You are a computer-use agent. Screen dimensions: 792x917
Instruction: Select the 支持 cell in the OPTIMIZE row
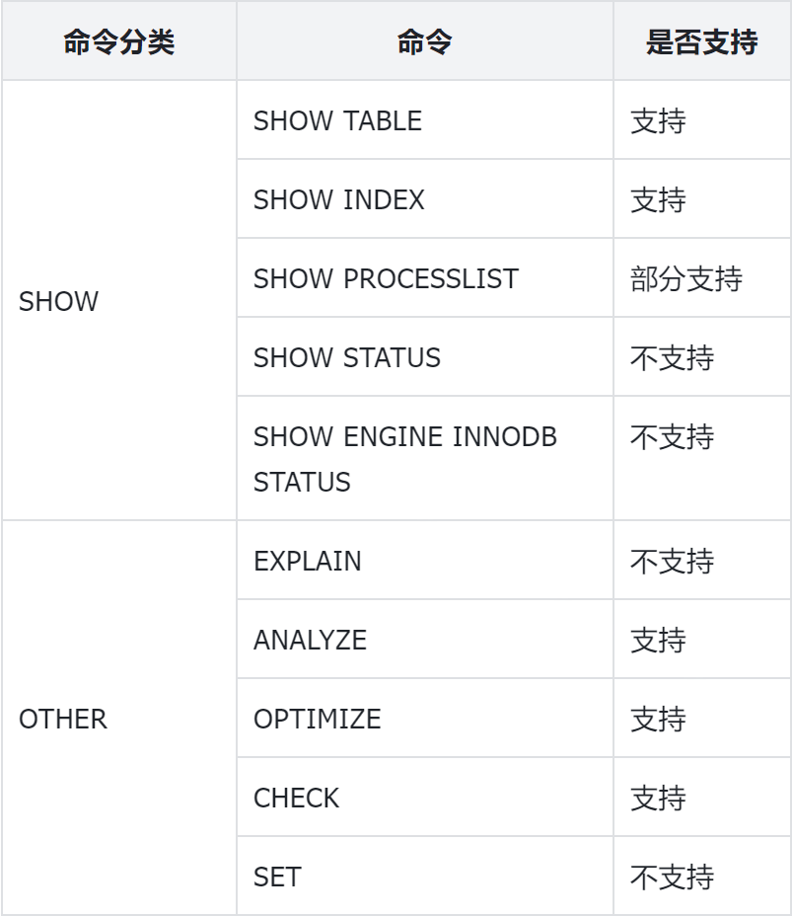[x=658, y=719]
